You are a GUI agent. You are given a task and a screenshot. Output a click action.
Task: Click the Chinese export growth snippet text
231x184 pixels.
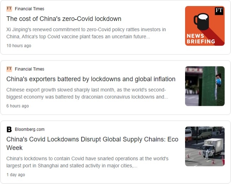pos(87,93)
